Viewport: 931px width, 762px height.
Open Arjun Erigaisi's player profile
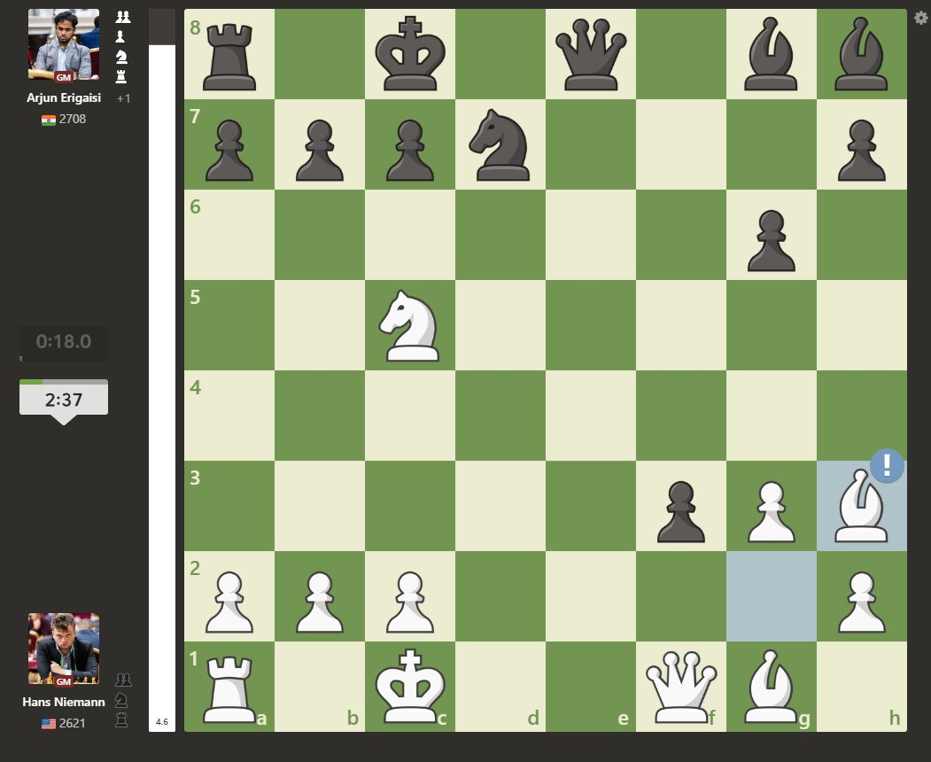click(x=62, y=98)
